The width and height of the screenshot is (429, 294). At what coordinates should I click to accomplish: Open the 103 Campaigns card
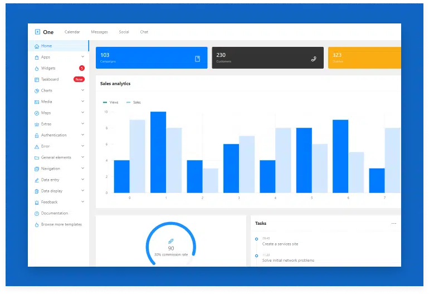click(x=152, y=58)
